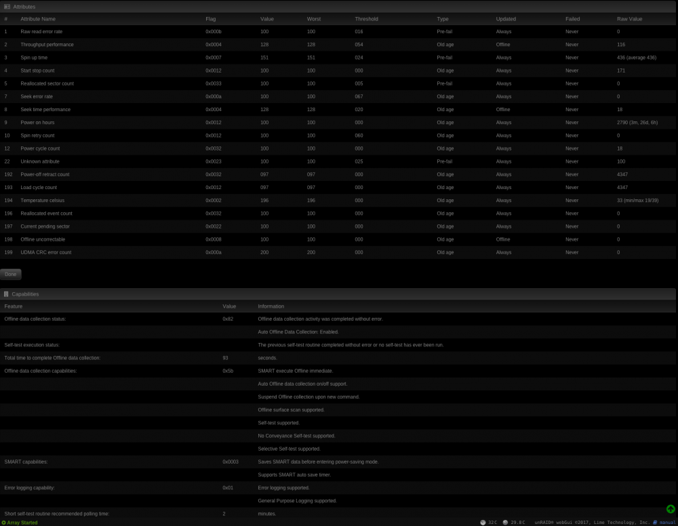Select the 'Reallocated event count' attribute name
The height and width of the screenshot is (526, 678).
pyautogui.click(x=46, y=213)
